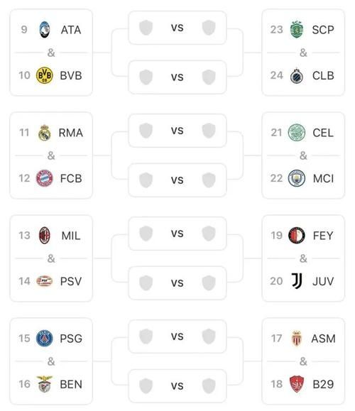355x411 pixels.
Task: Click the Atalanta club crest
Action: (x=45, y=30)
